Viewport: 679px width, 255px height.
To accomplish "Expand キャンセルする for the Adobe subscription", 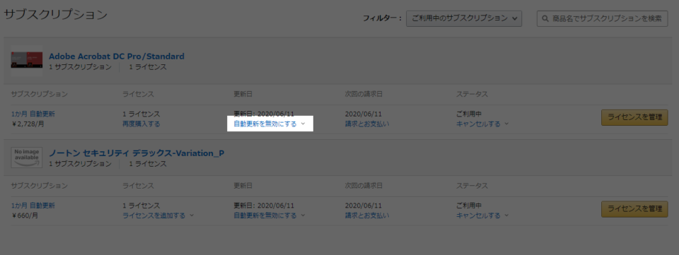I will (x=482, y=124).
